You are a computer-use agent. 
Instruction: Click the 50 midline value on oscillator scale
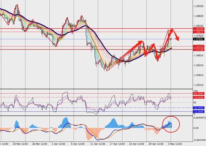pyautogui.click(x=195, y=103)
